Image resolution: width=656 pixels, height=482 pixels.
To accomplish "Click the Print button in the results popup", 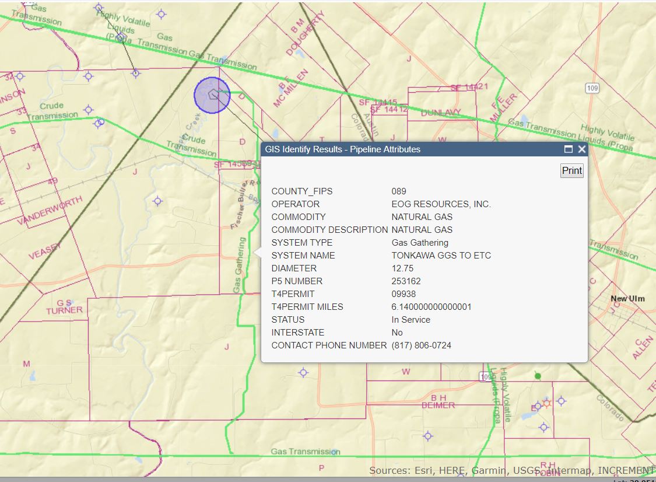I will (x=572, y=170).
